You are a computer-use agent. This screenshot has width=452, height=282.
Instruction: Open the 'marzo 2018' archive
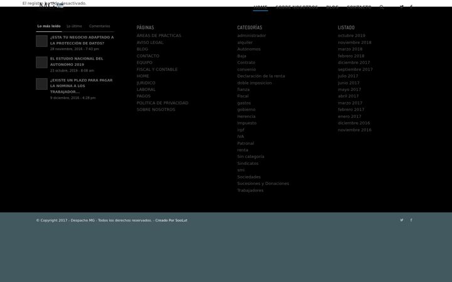point(350,50)
